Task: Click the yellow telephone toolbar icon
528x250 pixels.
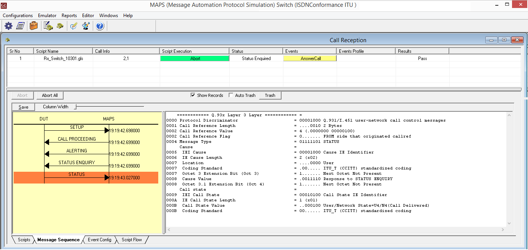Action: coord(60,26)
